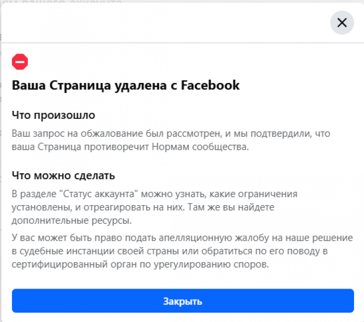Image resolution: width=364 pixels, height=322 pixels.
Task: Click the words Нормам сообщества
Action: [200, 147]
